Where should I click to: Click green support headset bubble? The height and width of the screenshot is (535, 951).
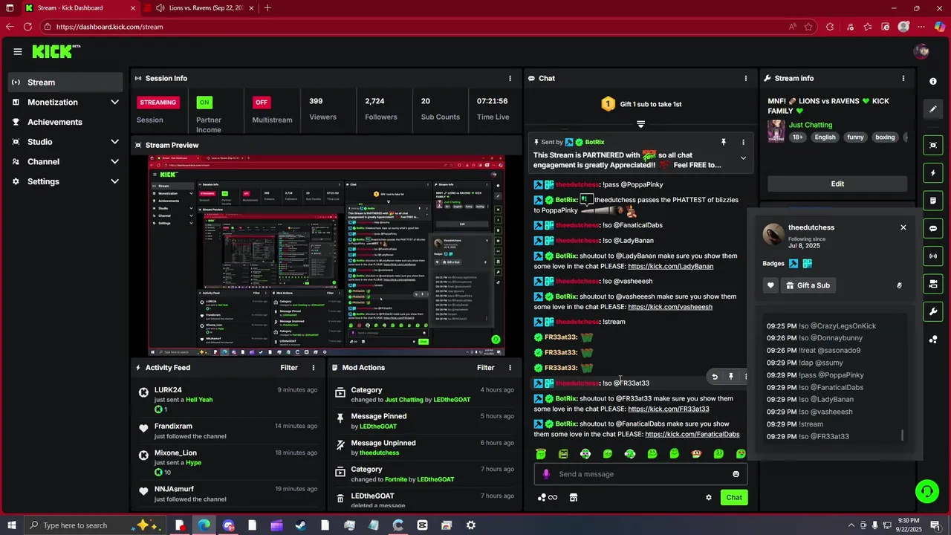[926, 490]
